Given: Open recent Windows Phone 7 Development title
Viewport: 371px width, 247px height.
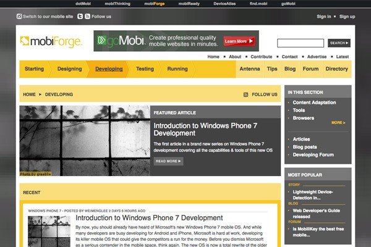Looking at the screenshot, I should coord(149,218).
